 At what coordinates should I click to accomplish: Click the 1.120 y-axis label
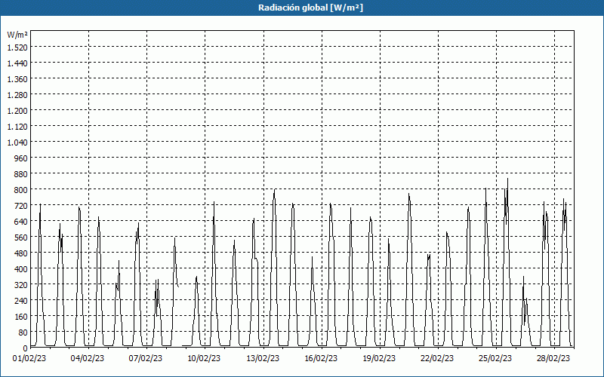pyautogui.click(x=17, y=126)
